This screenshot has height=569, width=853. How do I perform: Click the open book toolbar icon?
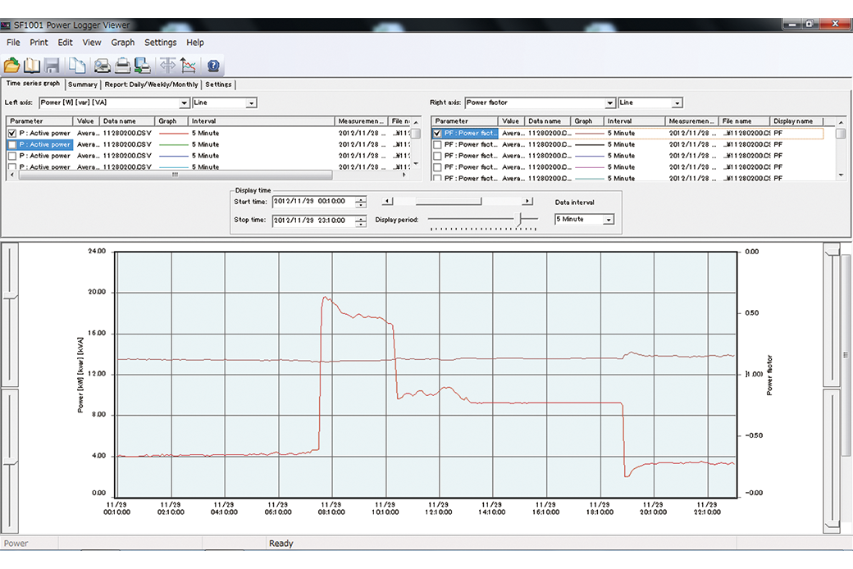(x=32, y=66)
